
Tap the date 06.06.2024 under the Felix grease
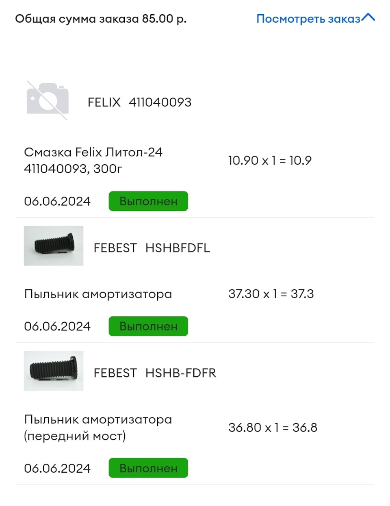[57, 201]
